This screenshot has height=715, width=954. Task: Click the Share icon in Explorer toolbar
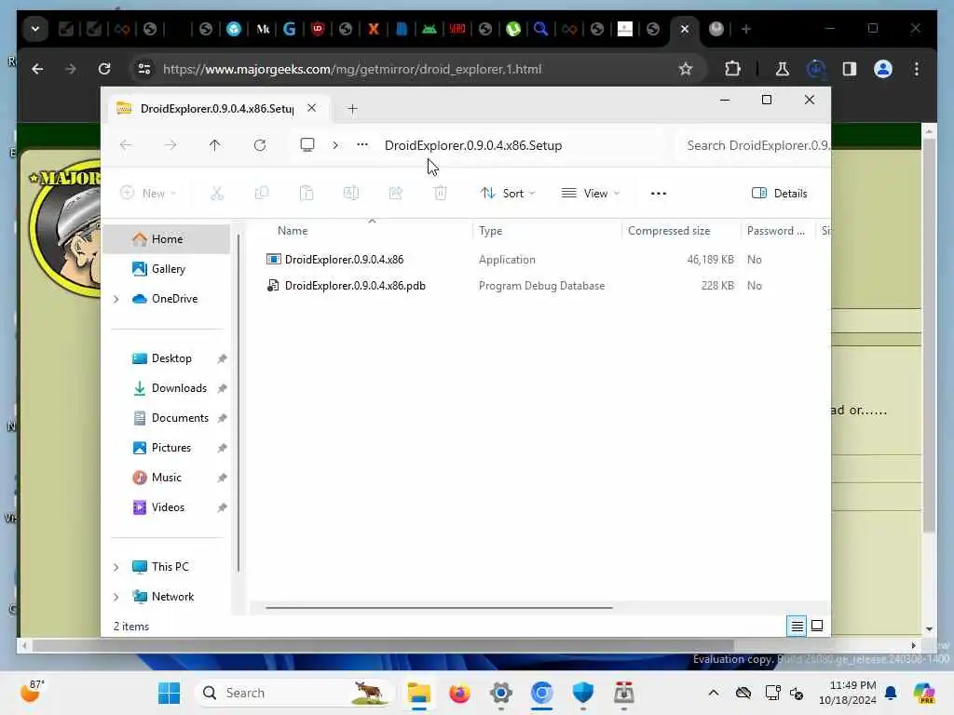coord(395,194)
